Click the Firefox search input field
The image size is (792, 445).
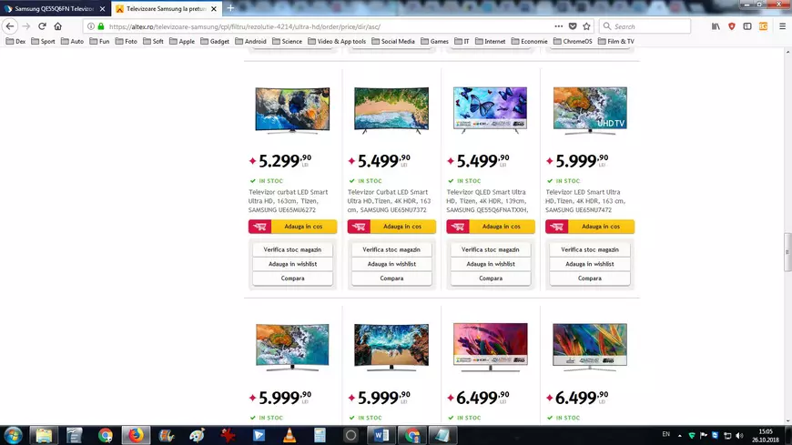click(645, 26)
